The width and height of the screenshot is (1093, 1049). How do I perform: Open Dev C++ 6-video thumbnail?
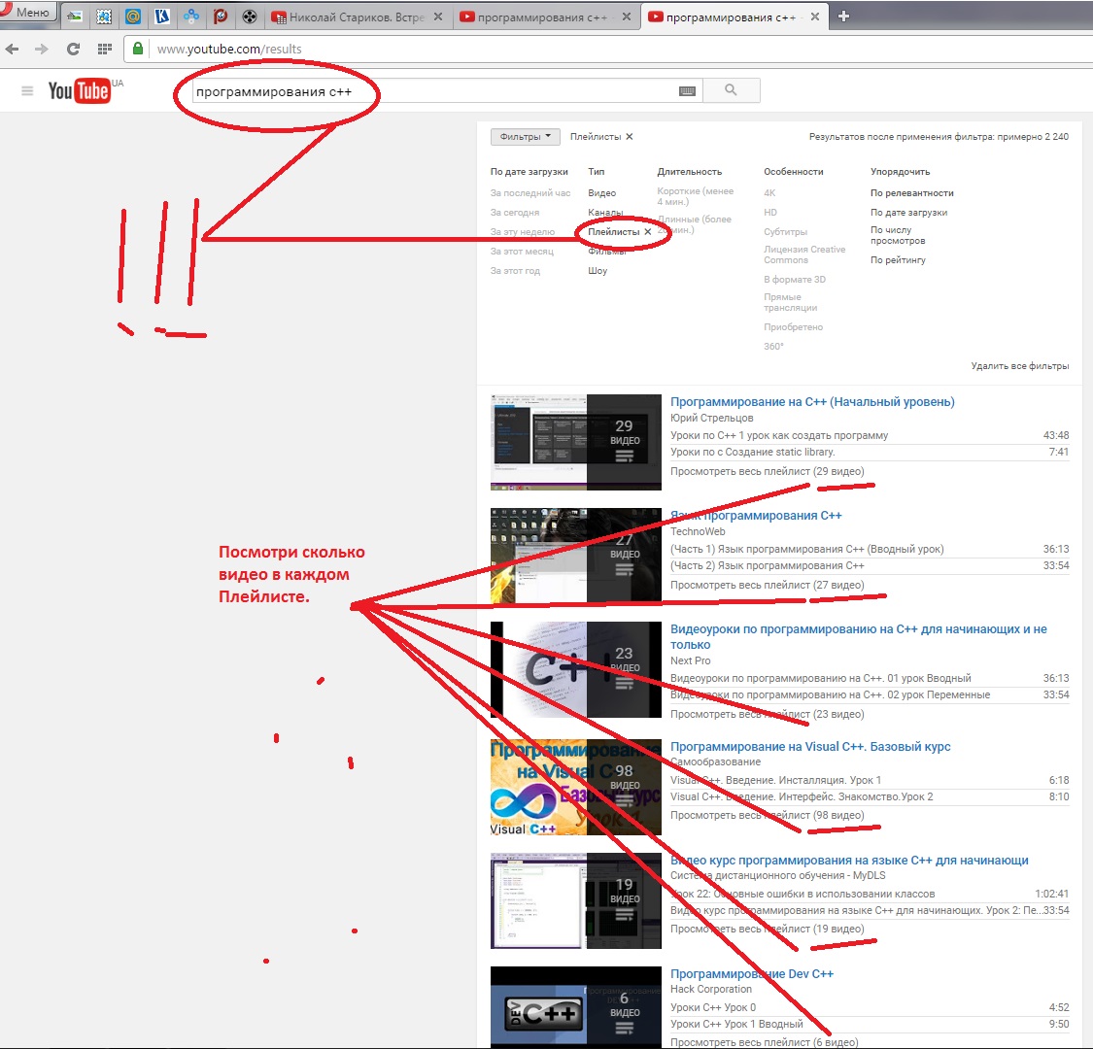click(x=576, y=1007)
